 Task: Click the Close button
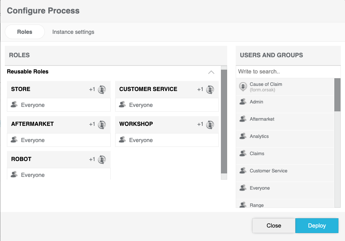[274, 225]
